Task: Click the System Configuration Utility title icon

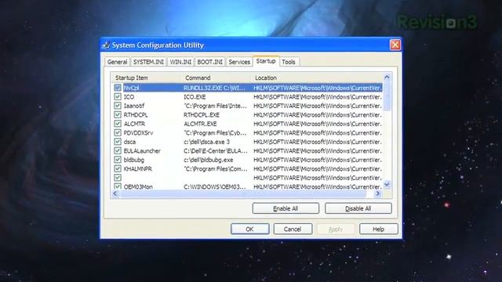Action: point(106,45)
